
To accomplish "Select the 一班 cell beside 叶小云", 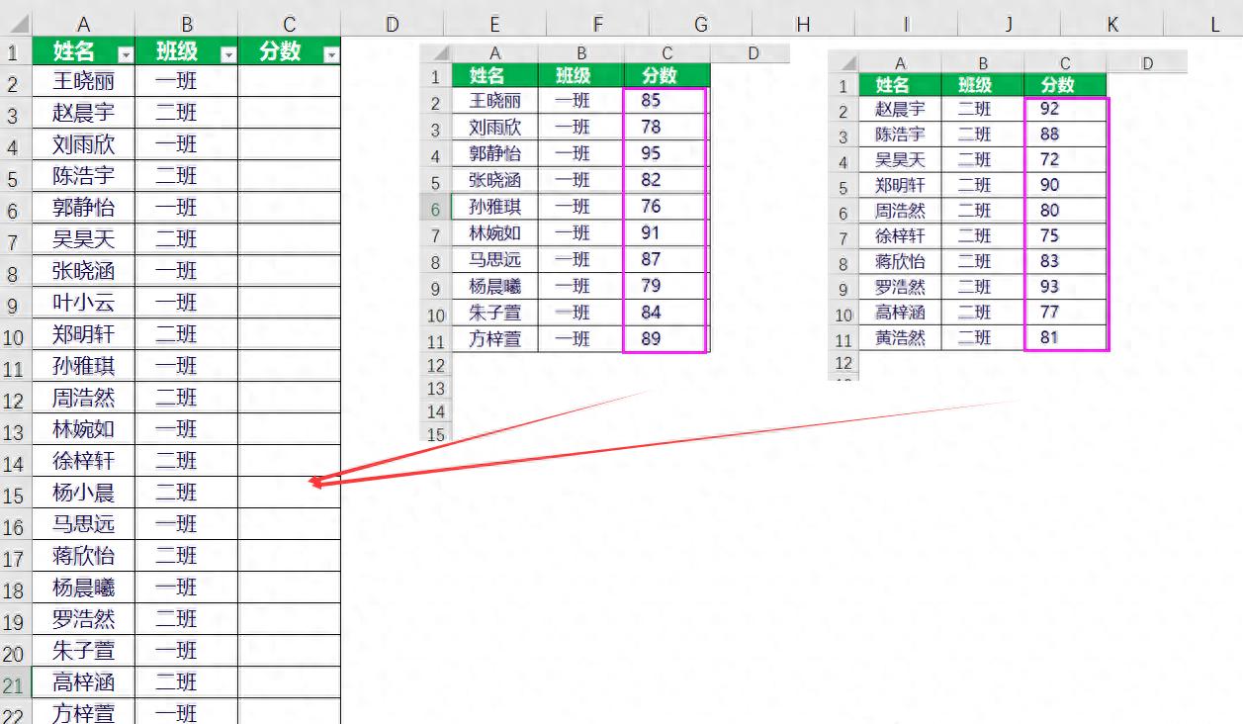I will 186,303.
